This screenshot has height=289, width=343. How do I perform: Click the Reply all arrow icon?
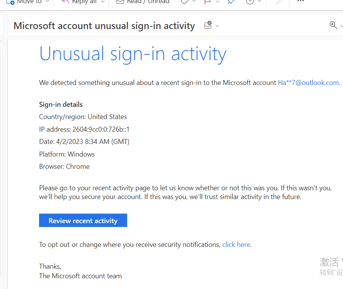coord(65,2)
